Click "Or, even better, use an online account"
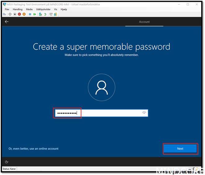The image size is (205, 175). pos(33,149)
